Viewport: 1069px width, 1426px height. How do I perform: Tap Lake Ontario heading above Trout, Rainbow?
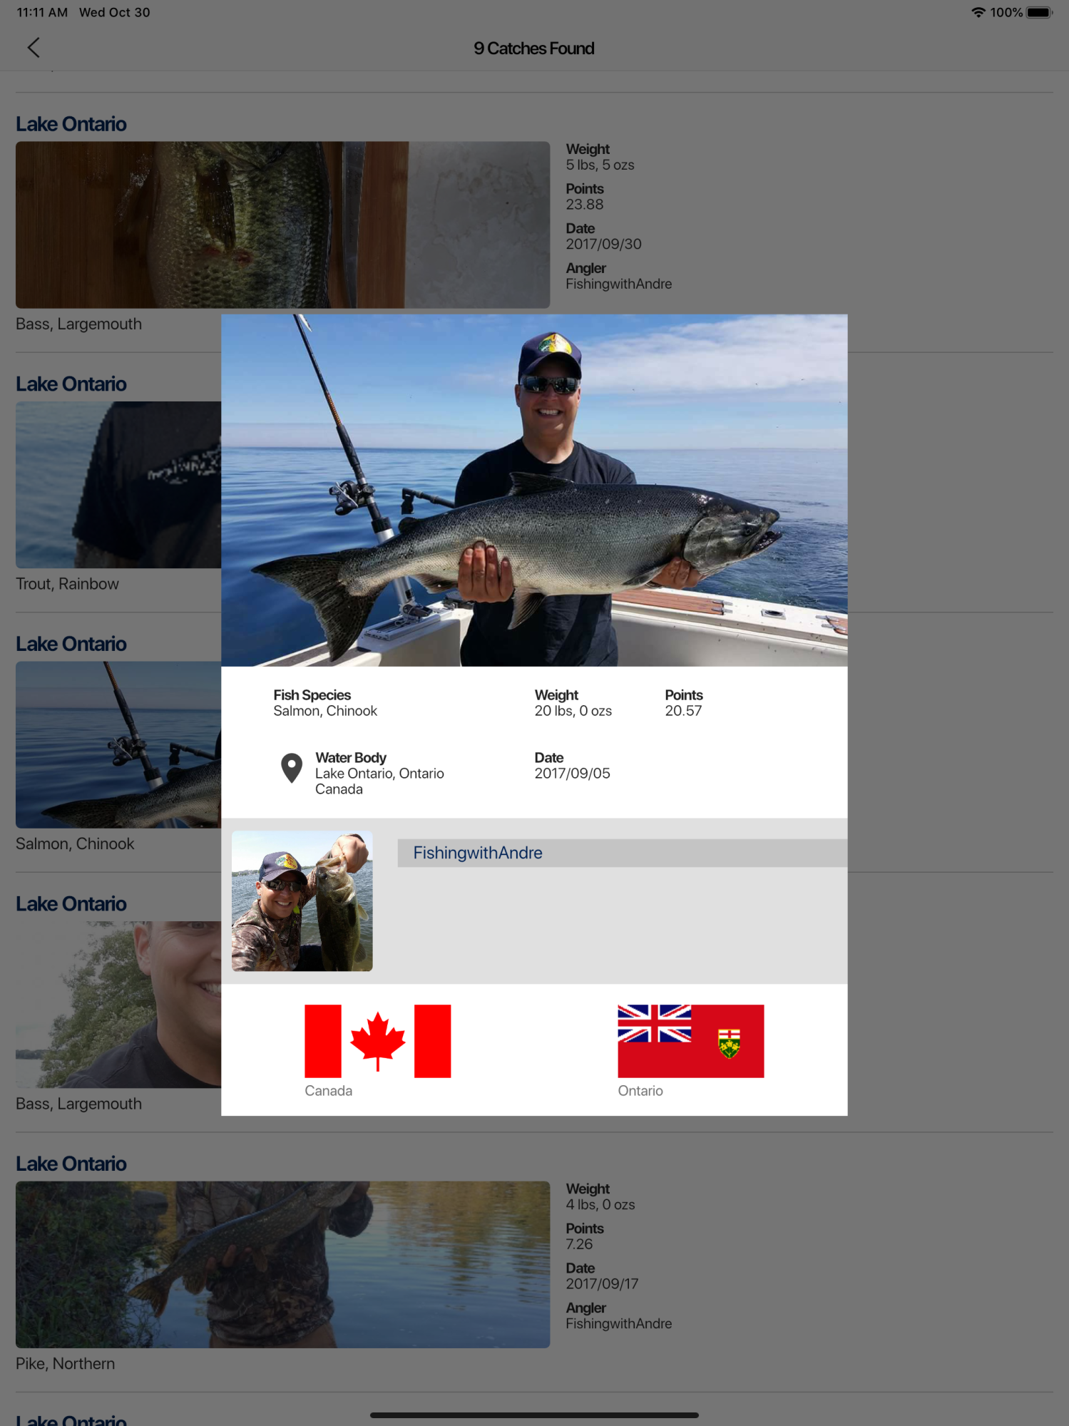click(71, 384)
